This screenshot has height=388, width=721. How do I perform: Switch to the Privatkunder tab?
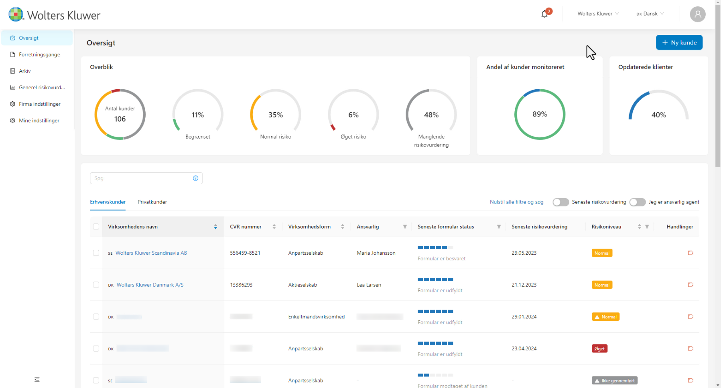point(152,202)
